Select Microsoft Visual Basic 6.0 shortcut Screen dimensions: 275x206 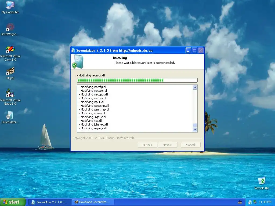pyautogui.click(x=10, y=97)
